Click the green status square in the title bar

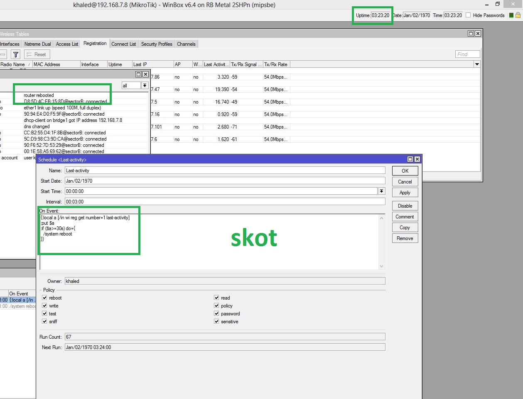point(511,15)
